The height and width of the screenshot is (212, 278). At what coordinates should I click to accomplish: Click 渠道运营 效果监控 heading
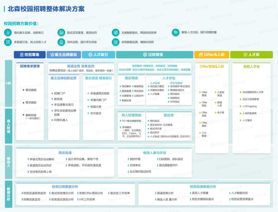81,66
